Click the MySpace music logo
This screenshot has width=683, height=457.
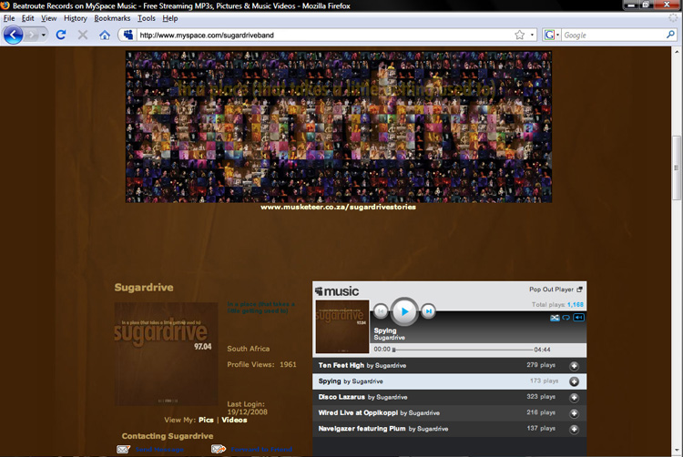point(337,291)
